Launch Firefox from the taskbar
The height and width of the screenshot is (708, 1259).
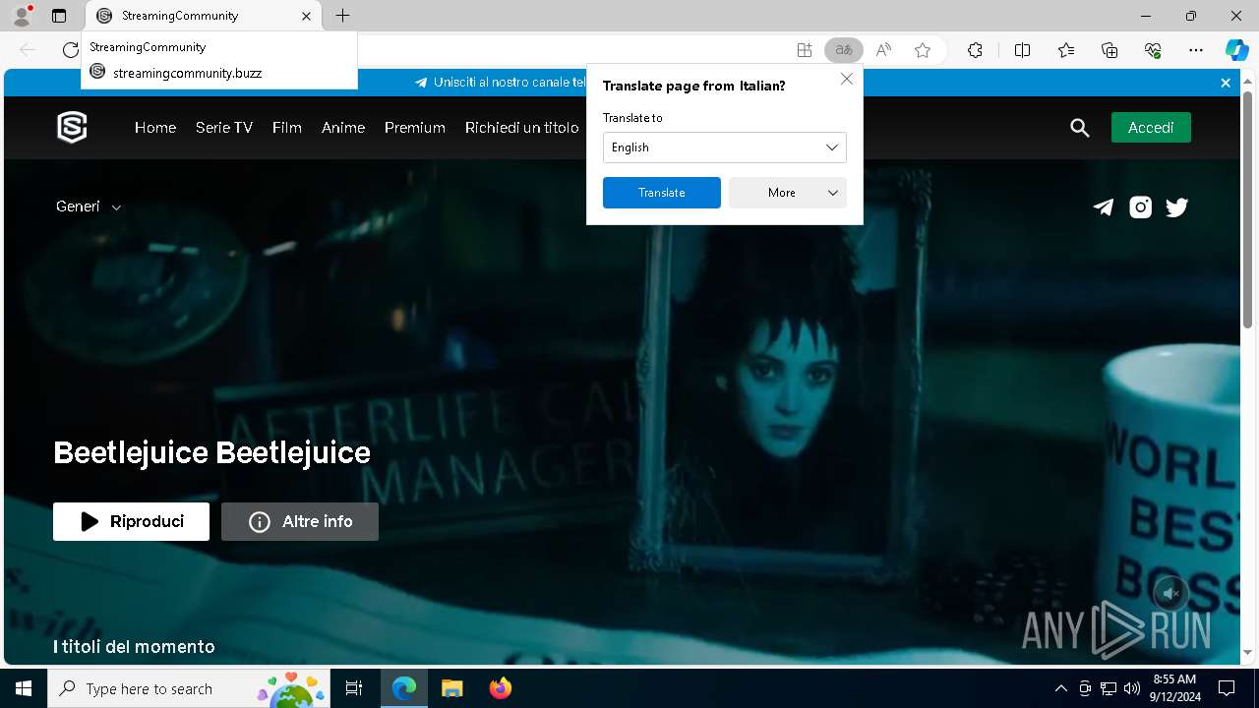[501, 688]
